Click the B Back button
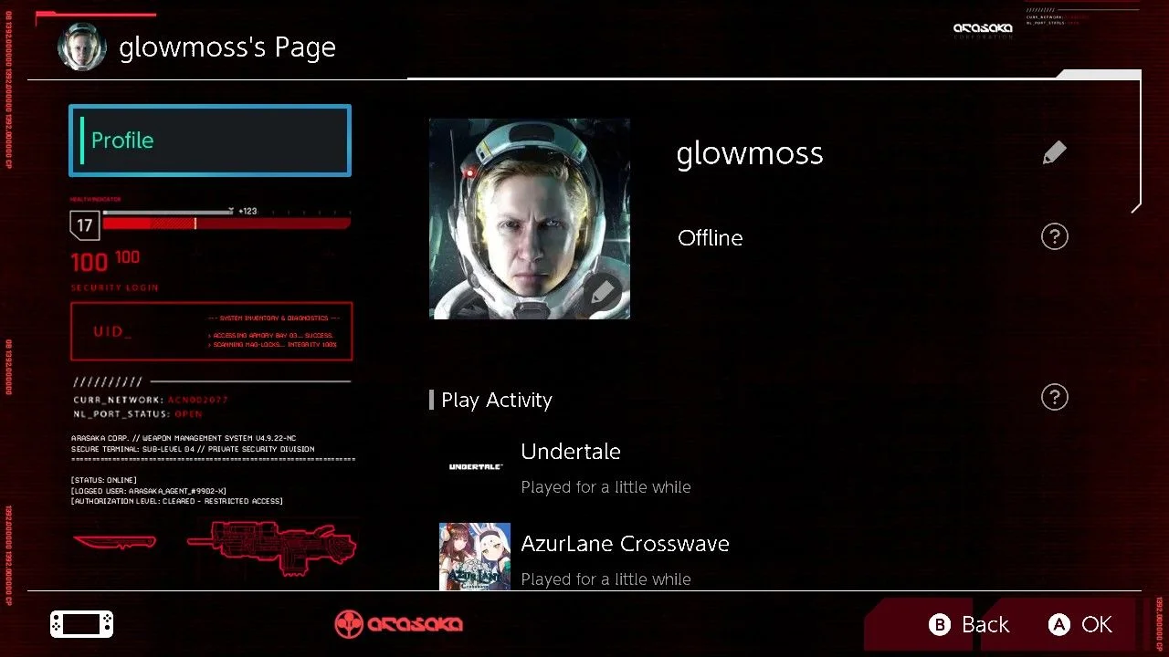Image resolution: width=1169 pixels, height=657 pixels. coord(969,624)
